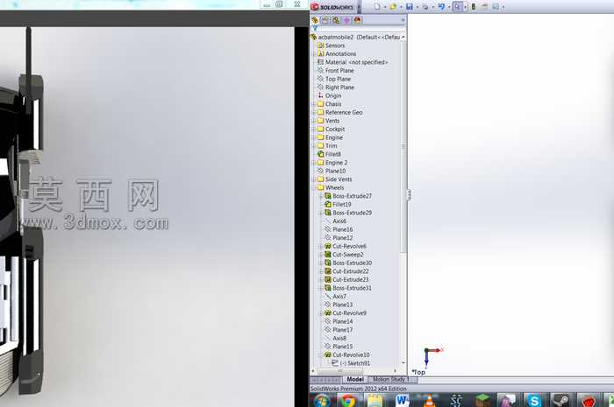This screenshot has height=407, width=614.
Task: Select Boss-Extrude31 in tree
Action: pyautogui.click(x=348, y=288)
